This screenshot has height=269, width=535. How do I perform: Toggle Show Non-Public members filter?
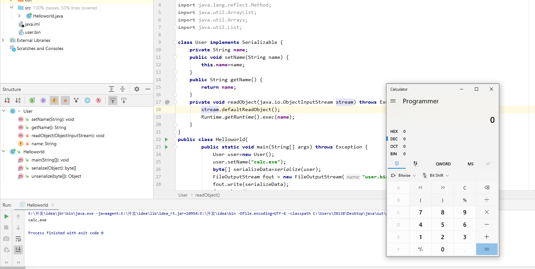65,100
